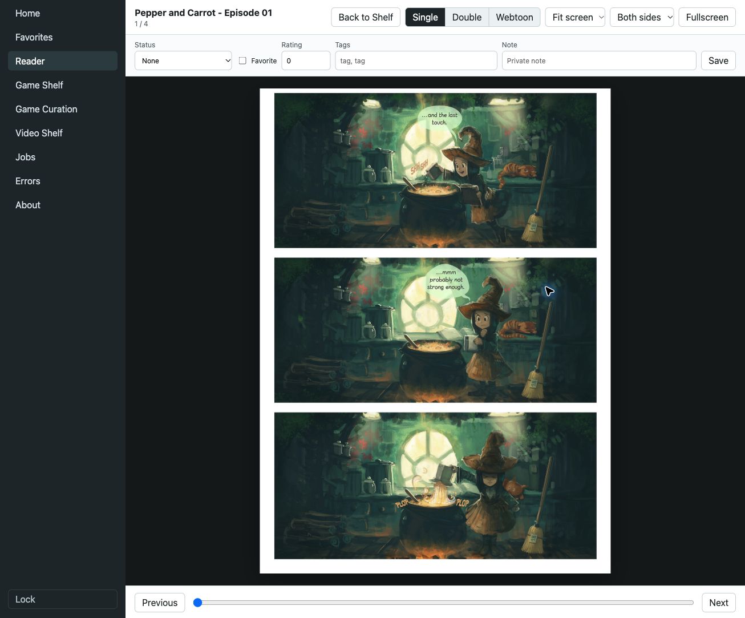The height and width of the screenshot is (618, 745).
Task: Go to the Next page
Action: 719,603
